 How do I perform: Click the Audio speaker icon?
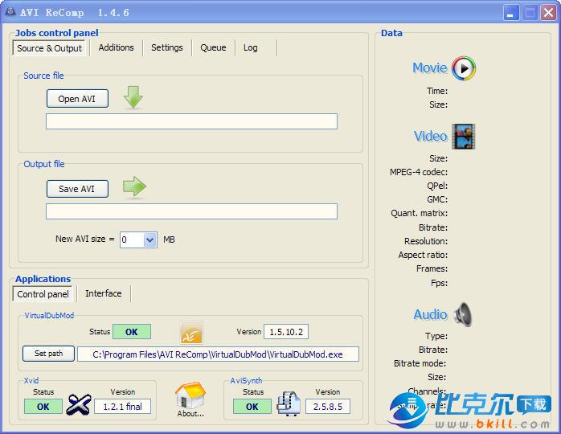(462, 314)
